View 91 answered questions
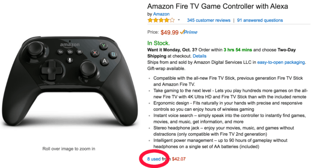The width and height of the screenshot is (317, 168). (260, 20)
